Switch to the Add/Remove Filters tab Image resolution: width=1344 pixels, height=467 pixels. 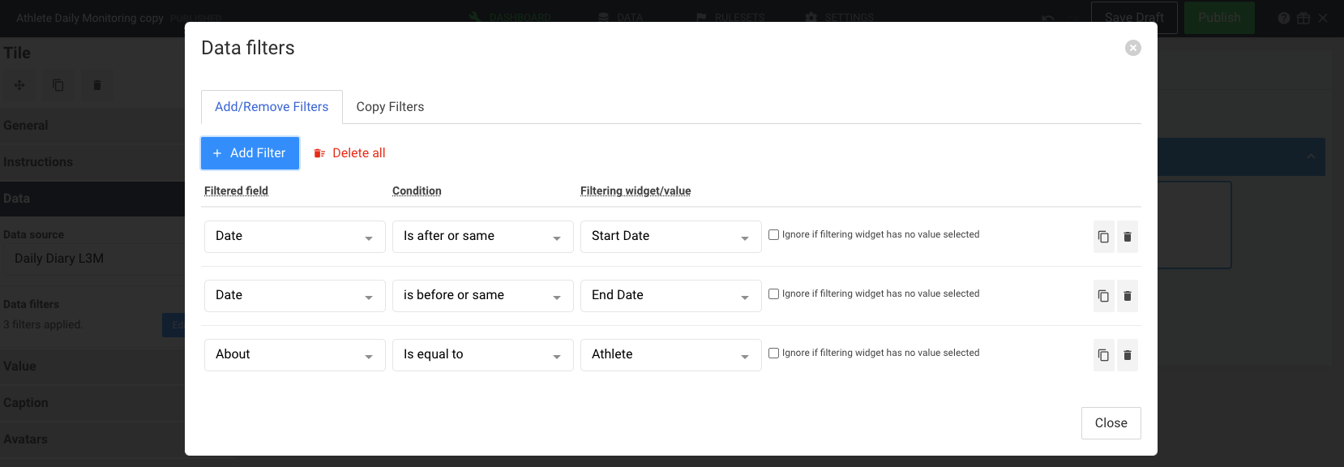pos(272,107)
